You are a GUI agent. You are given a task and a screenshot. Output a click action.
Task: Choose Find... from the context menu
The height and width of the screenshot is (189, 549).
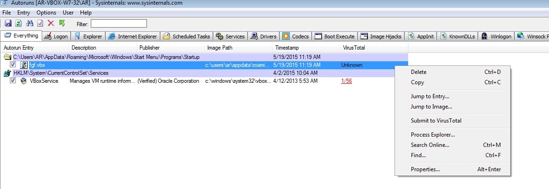453,155
